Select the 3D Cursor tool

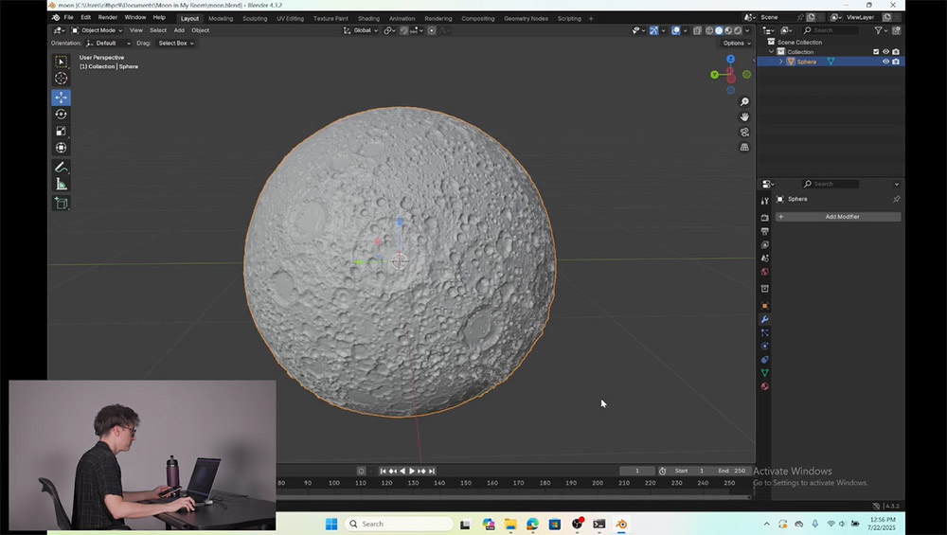click(x=62, y=79)
